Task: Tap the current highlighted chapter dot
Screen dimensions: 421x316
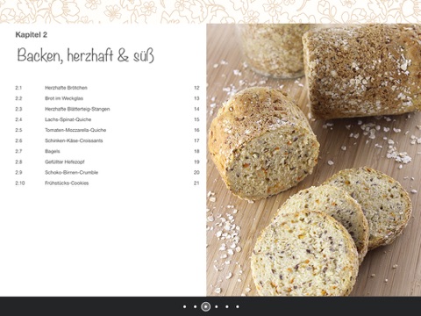Action: (x=206, y=306)
